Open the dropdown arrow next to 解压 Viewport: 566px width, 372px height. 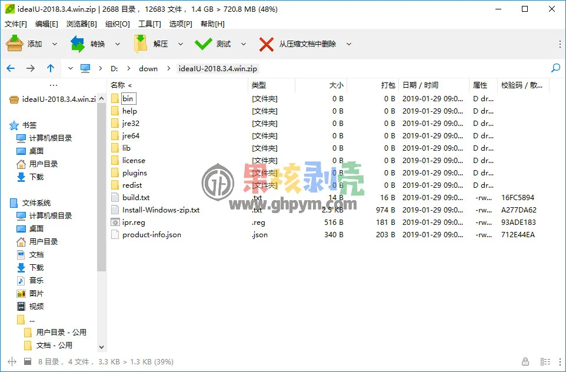[181, 44]
